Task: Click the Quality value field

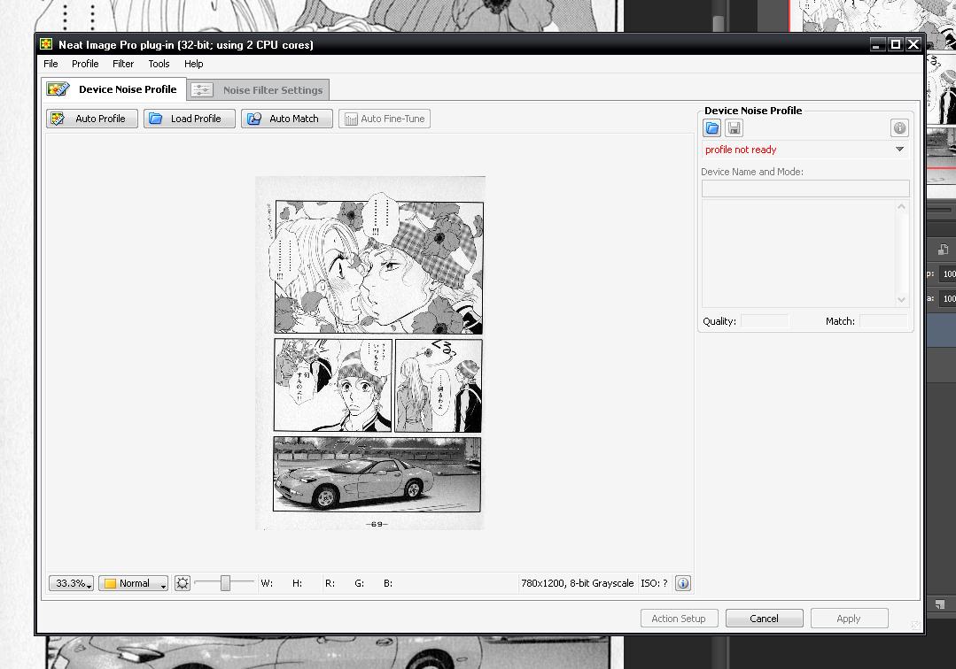Action: 765,321
